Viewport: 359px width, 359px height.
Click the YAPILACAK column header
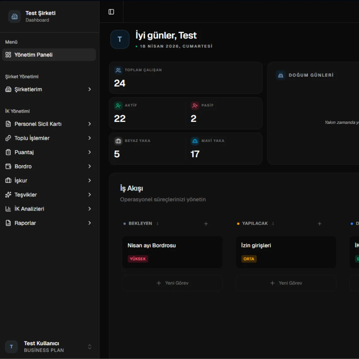coord(255,223)
